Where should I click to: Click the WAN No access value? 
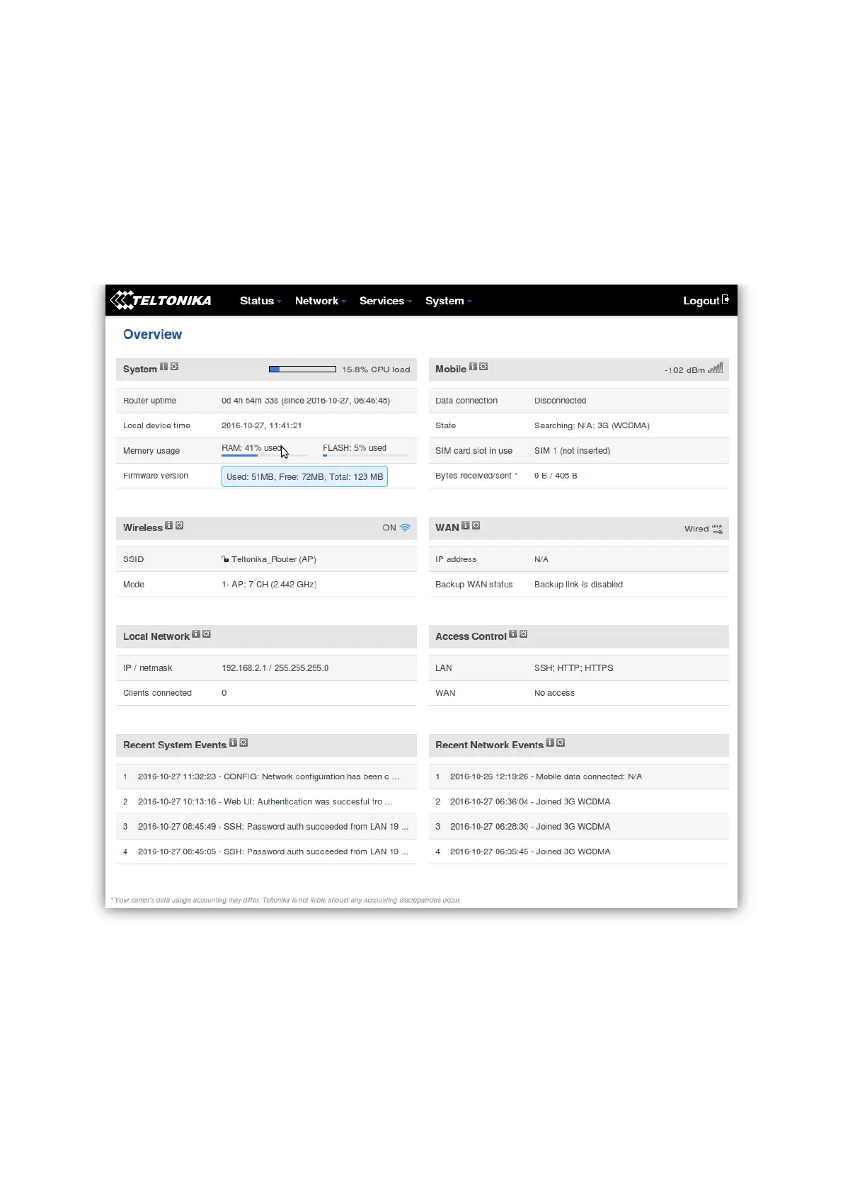554,693
